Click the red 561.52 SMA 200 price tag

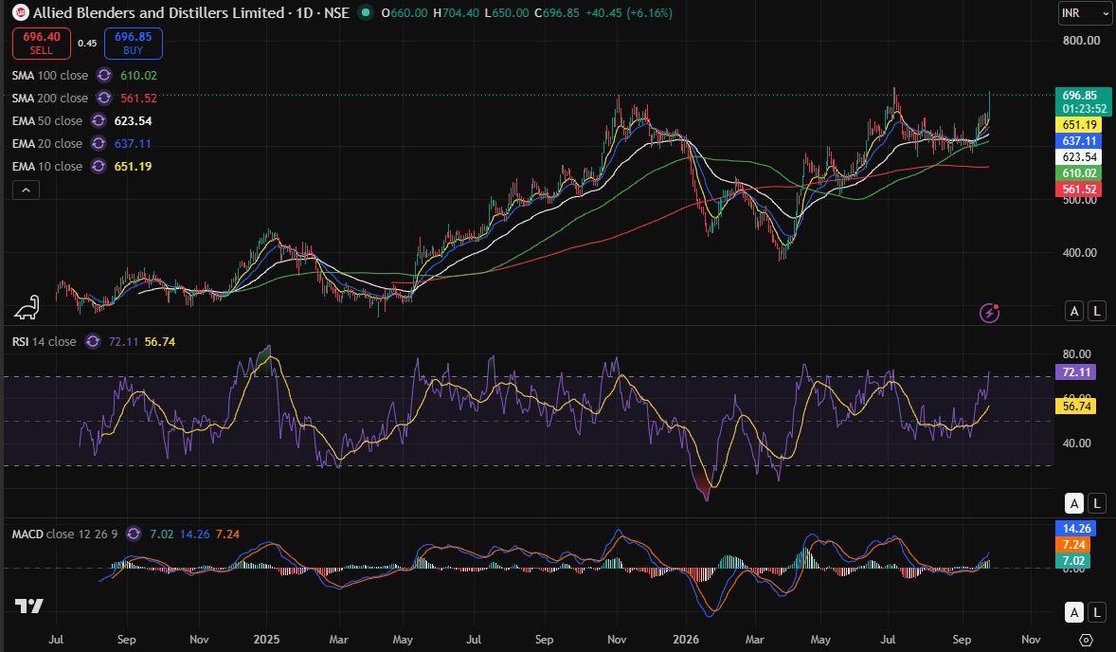tap(1079, 190)
